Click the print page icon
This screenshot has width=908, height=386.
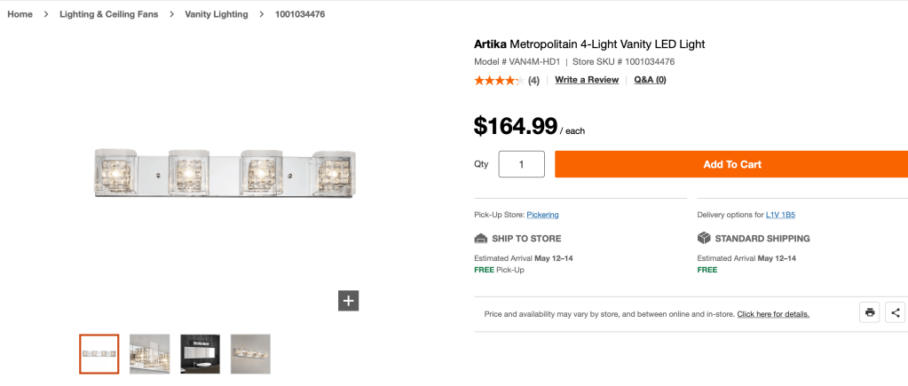click(870, 312)
